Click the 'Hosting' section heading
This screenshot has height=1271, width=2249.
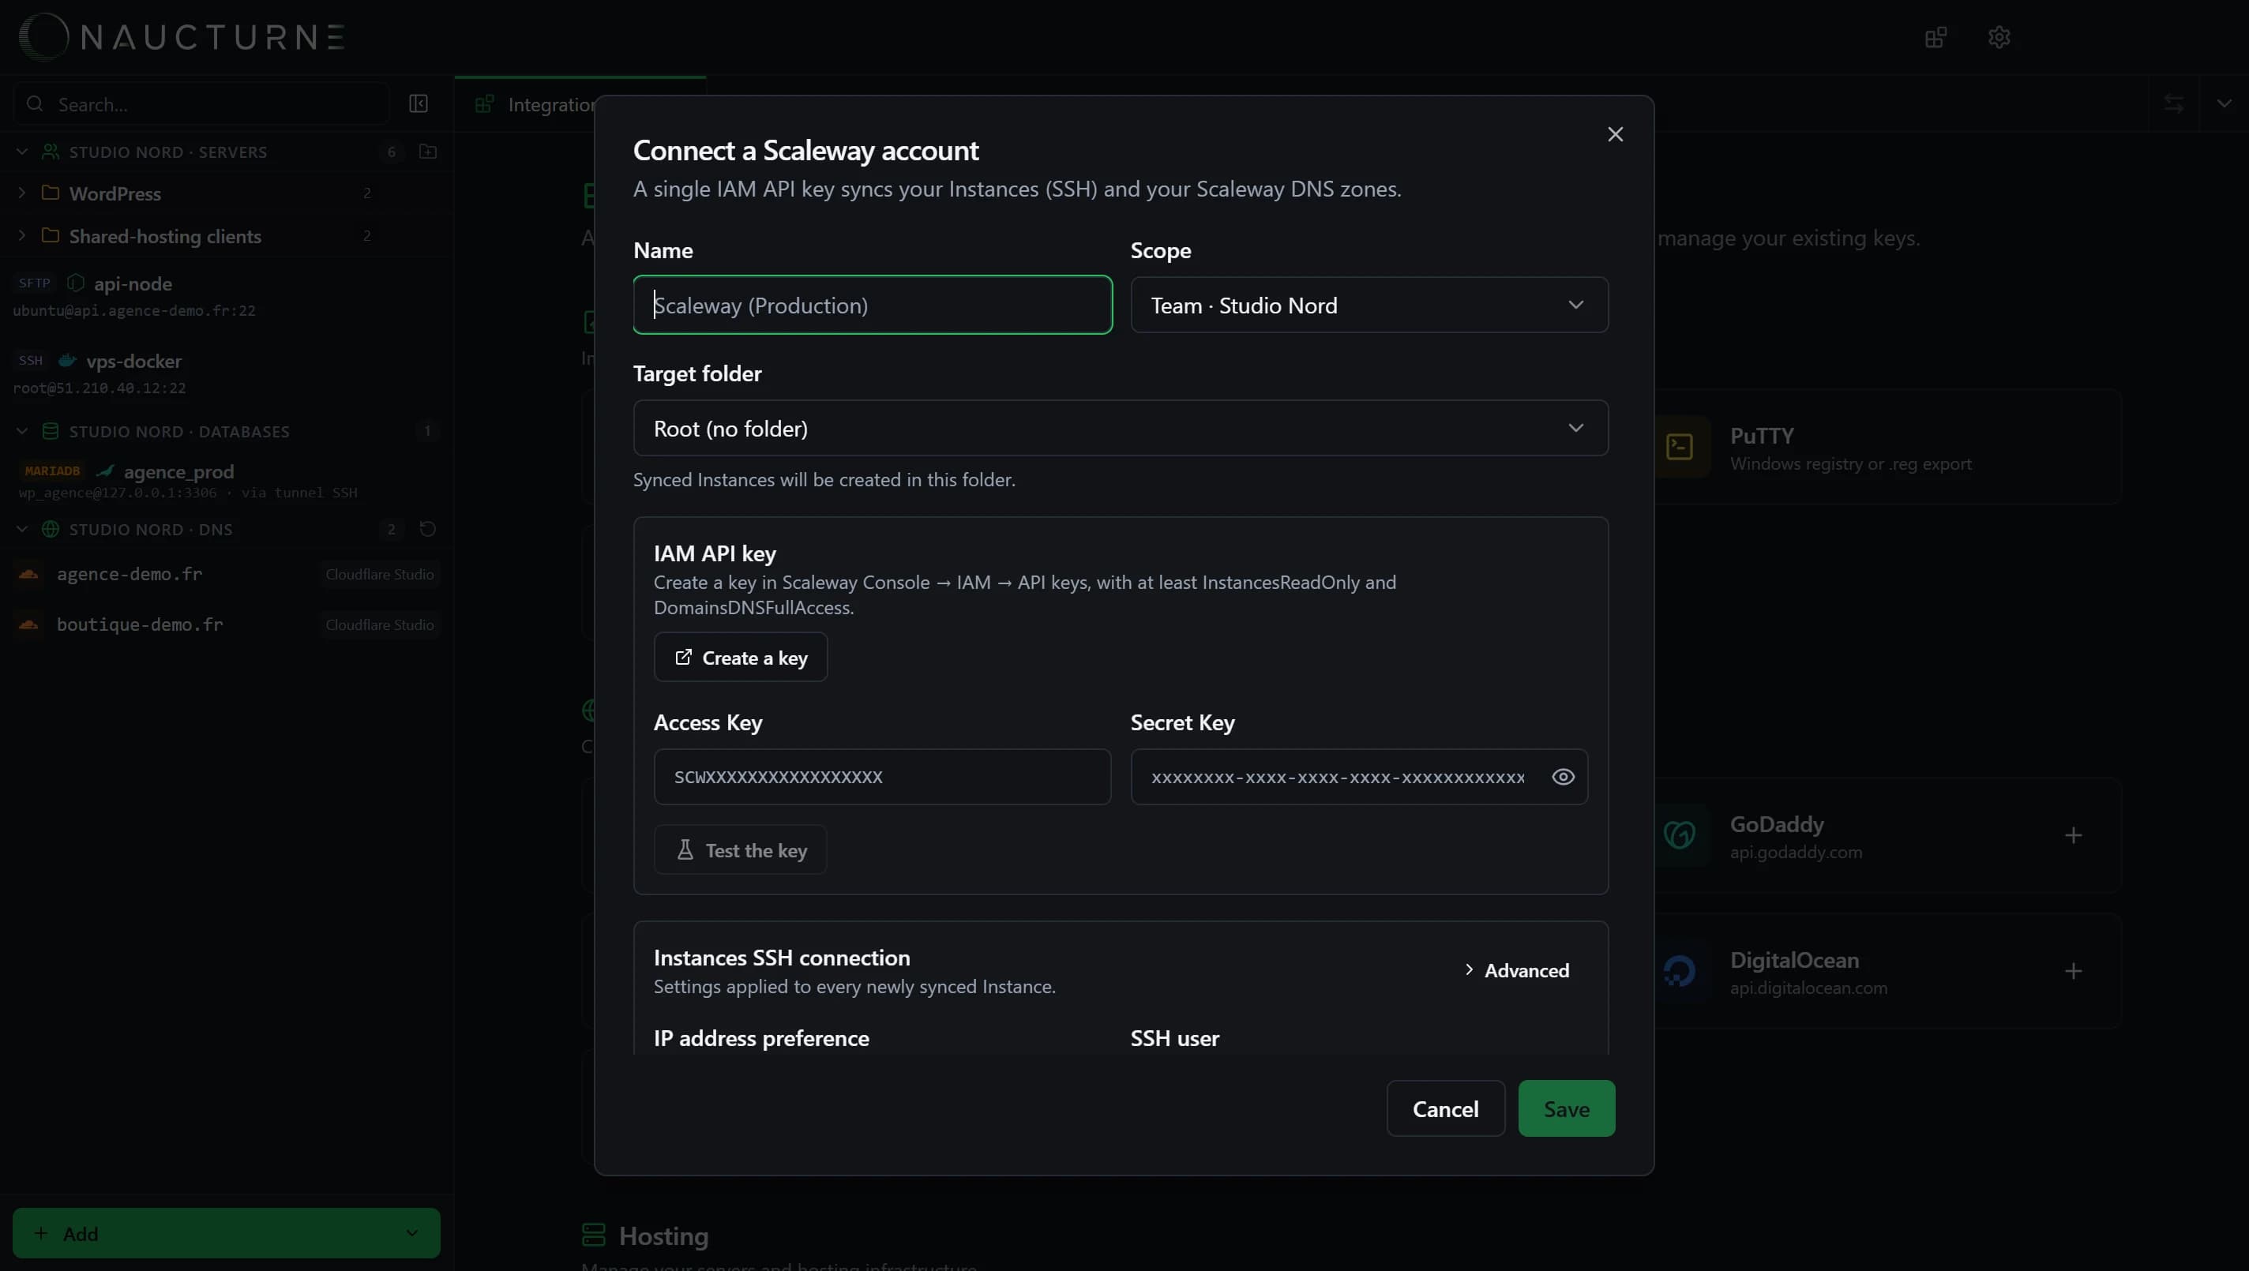(663, 1235)
